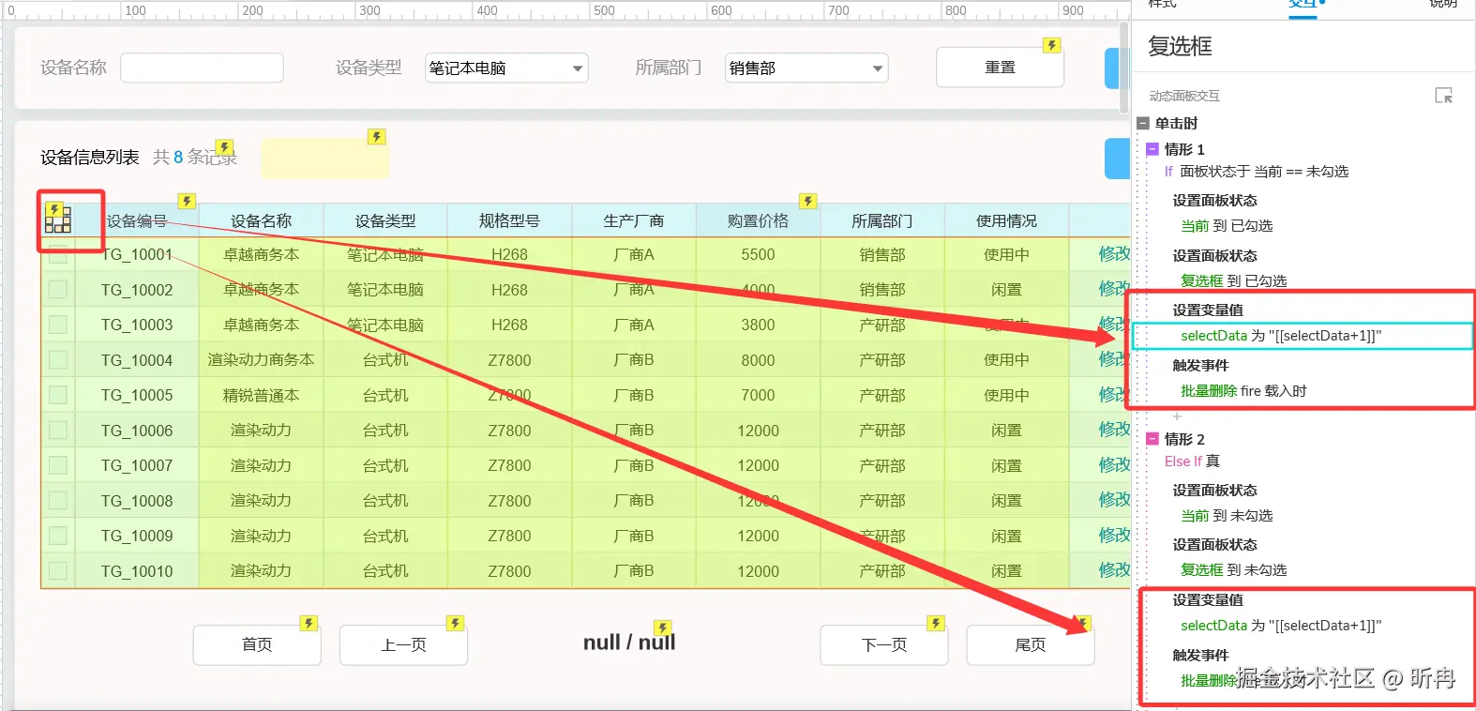Click the canvas vertical scrollbar
This screenshot has width=1476, height=711.
[1123, 68]
